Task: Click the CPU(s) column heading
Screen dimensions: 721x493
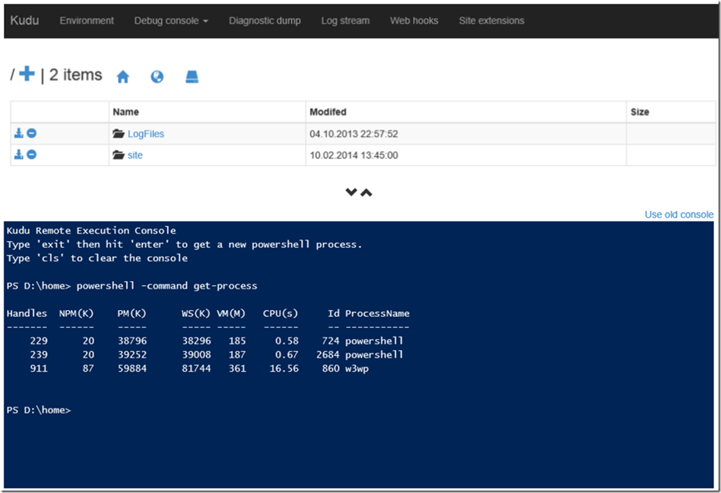Action: point(281,313)
